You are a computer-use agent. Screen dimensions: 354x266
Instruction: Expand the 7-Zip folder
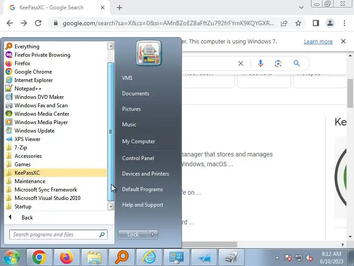(56, 148)
